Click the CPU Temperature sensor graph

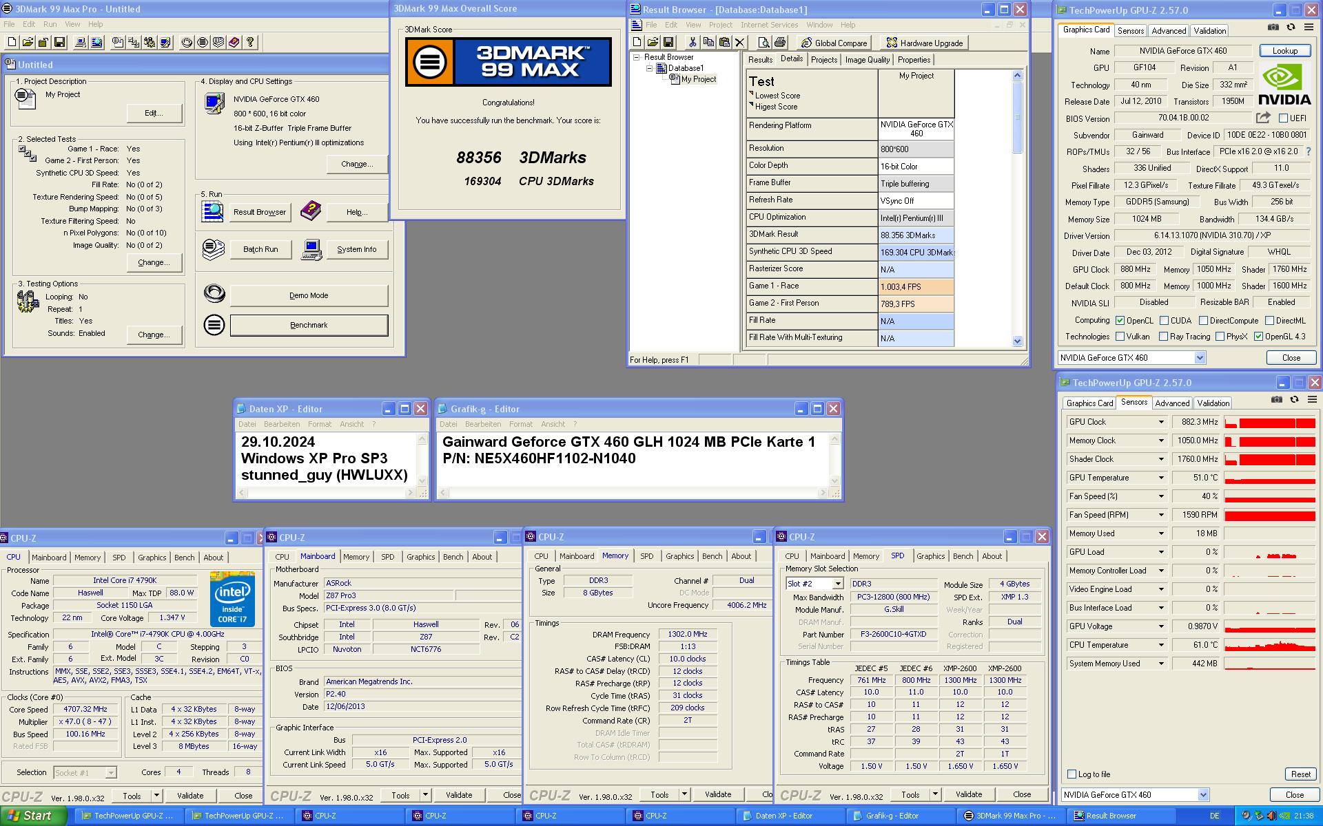pyautogui.click(x=1270, y=645)
